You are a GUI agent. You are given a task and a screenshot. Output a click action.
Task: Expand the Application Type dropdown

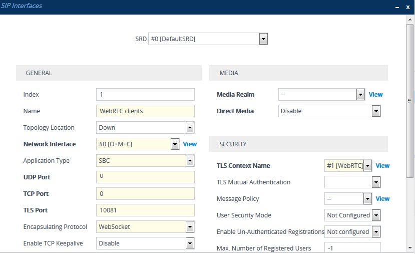click(x=190, y=161)
